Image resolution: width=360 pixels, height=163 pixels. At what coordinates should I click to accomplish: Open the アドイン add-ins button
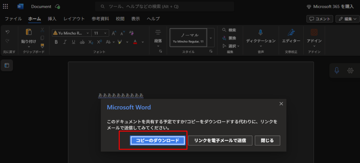click(314, 38)
